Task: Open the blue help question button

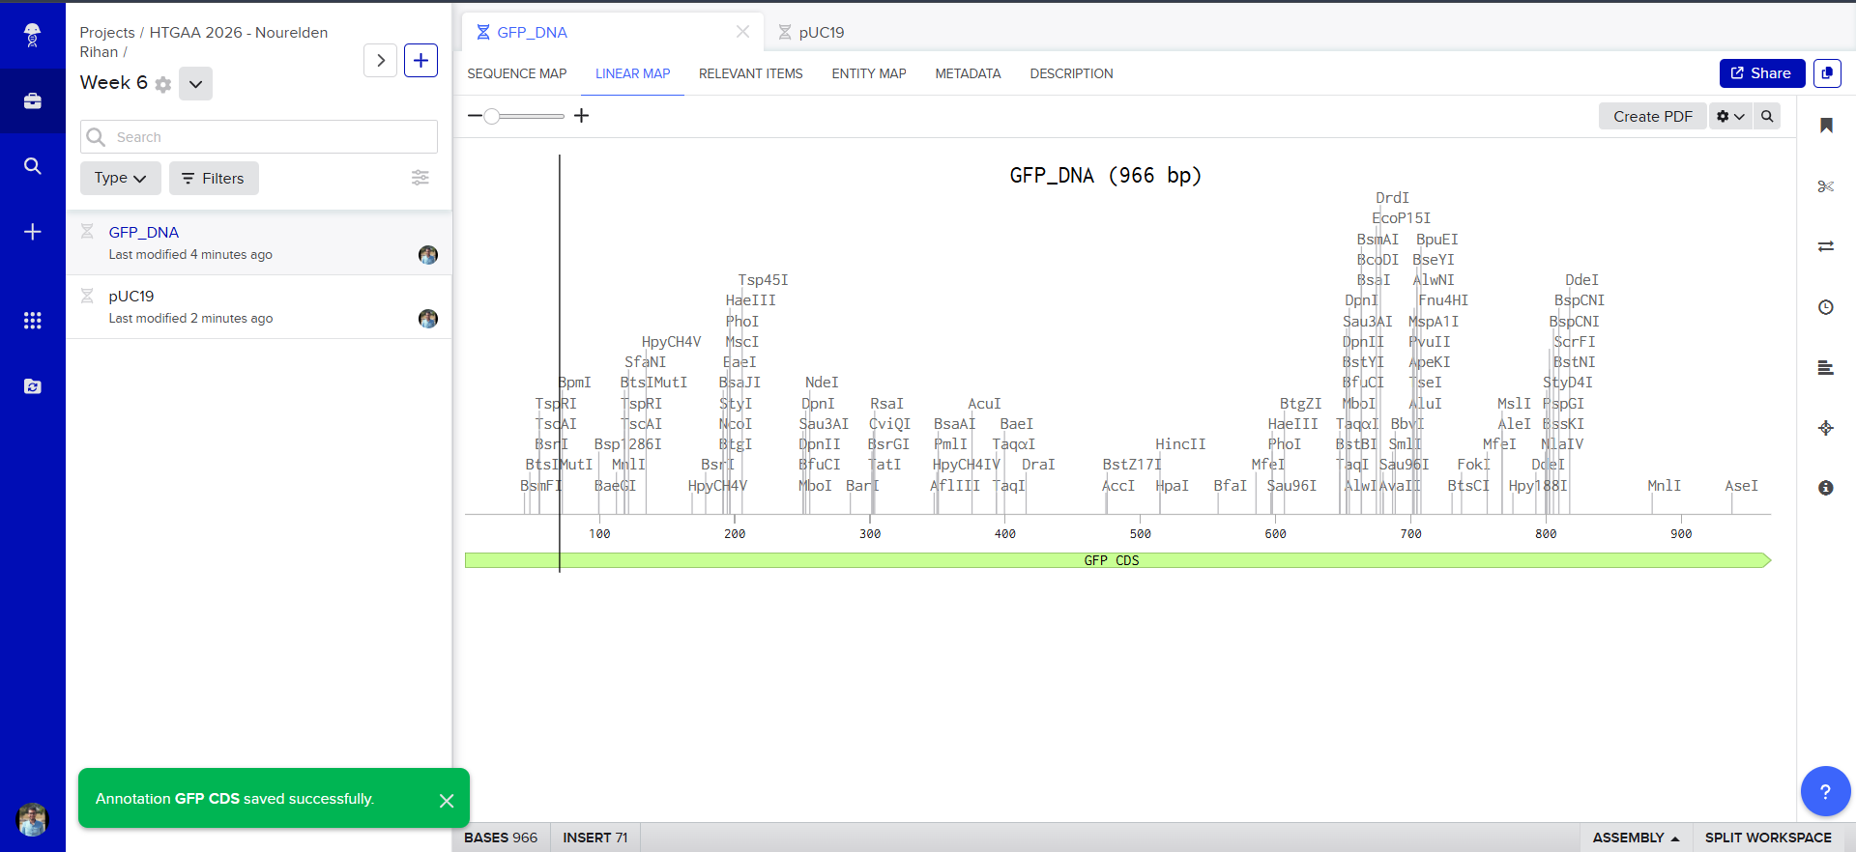Action: tap(1825, 791)
